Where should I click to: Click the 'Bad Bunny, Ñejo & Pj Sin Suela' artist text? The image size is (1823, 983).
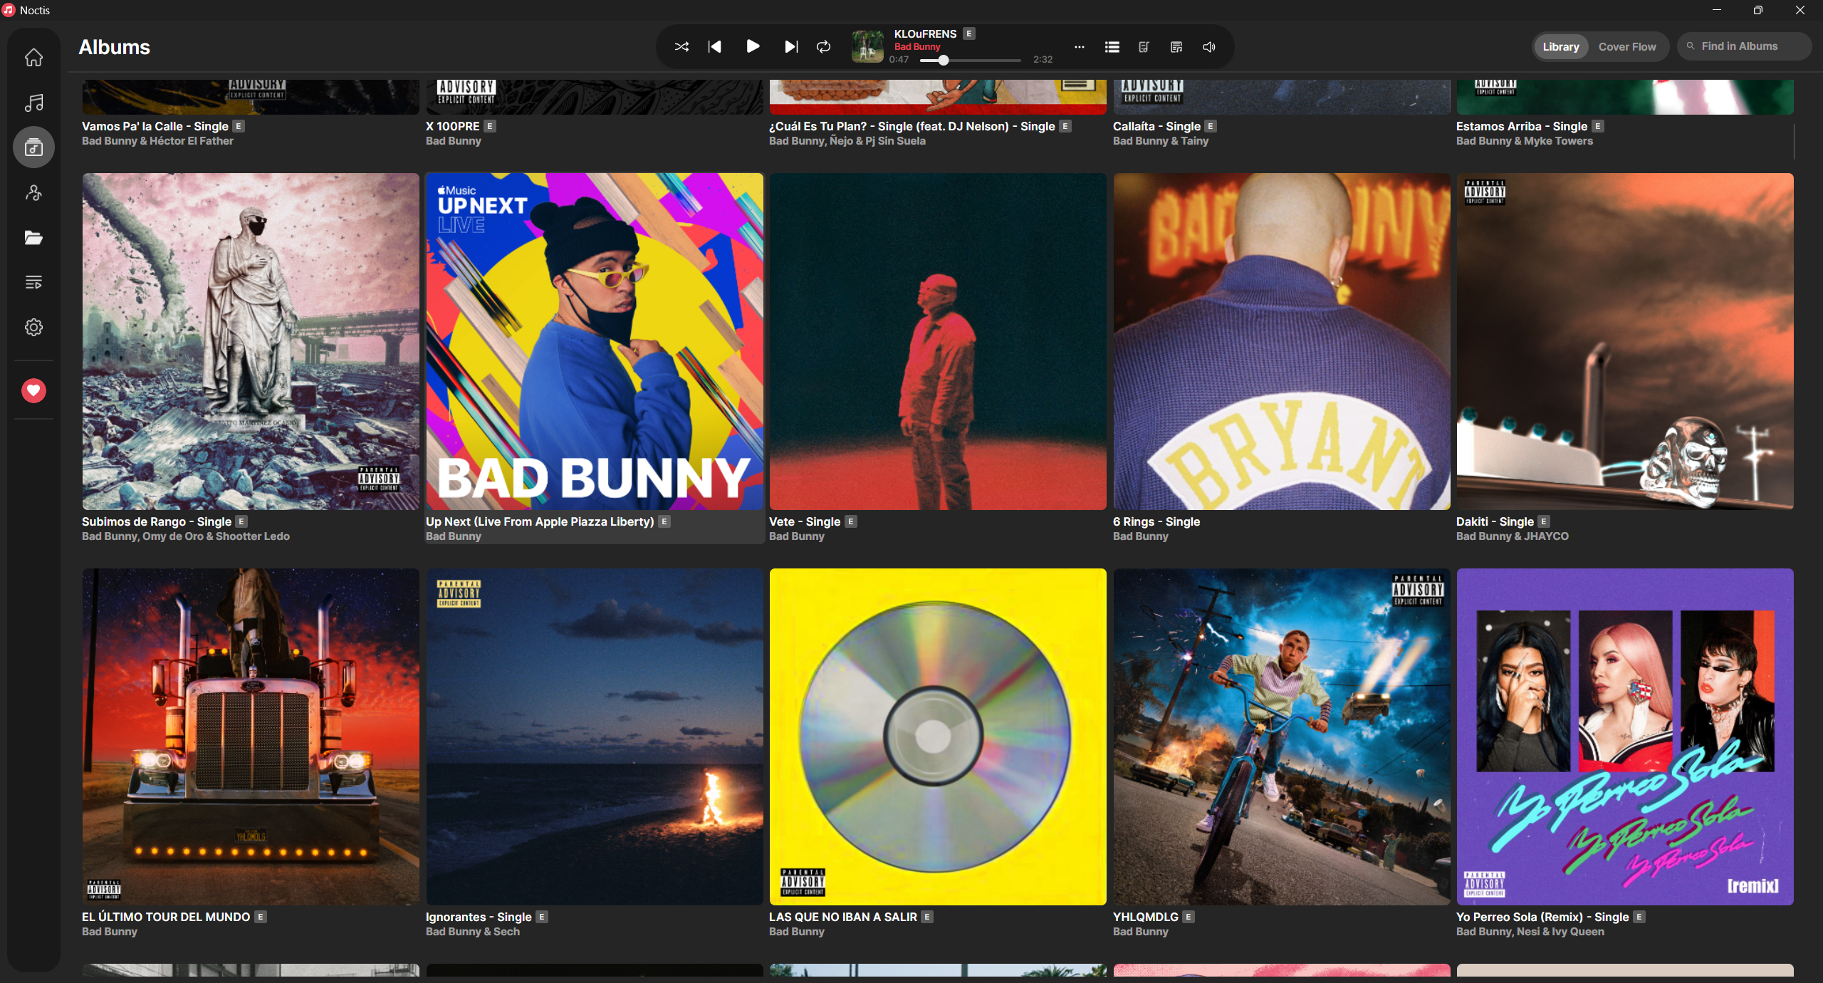click(x=847, y=141)
